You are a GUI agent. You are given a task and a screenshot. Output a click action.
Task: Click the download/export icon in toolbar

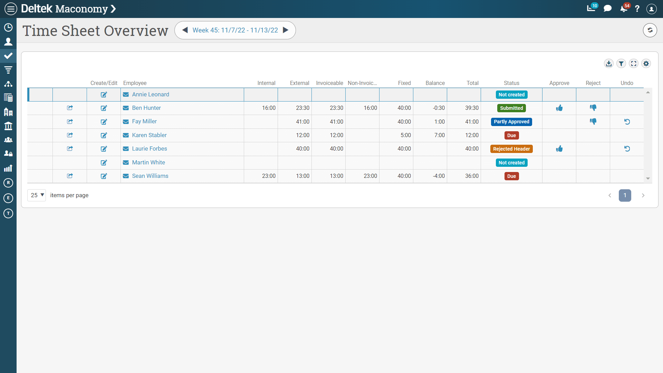(x=608, y=63)
